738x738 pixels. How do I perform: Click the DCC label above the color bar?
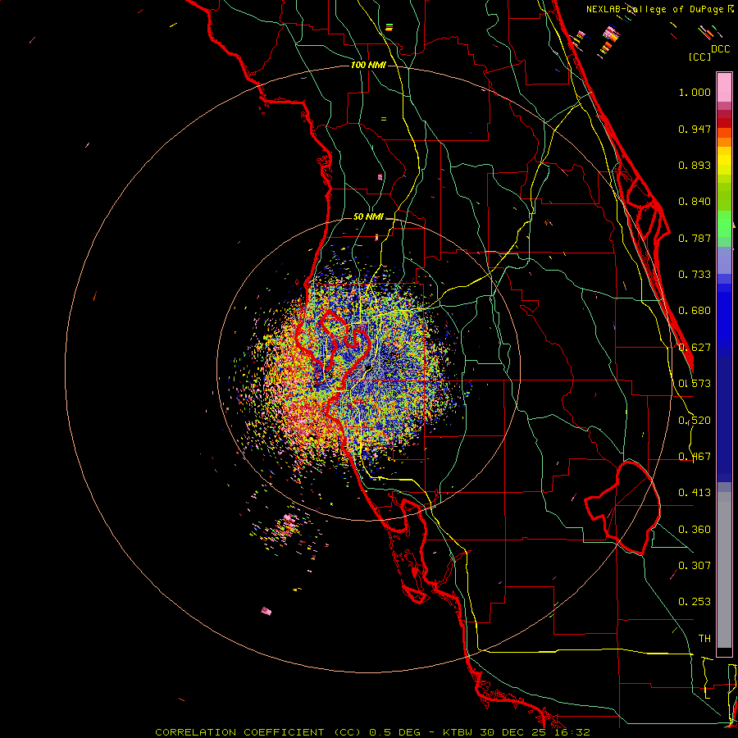click(720, 49)
